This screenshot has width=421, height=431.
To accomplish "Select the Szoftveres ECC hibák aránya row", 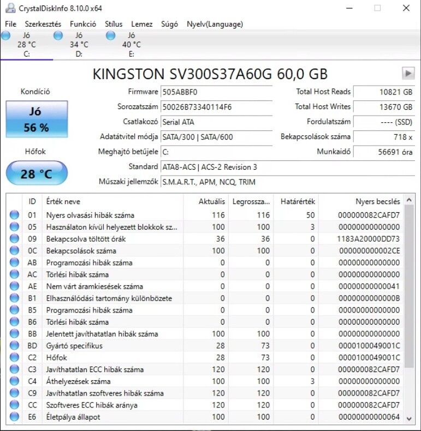I will pos(205,405).
